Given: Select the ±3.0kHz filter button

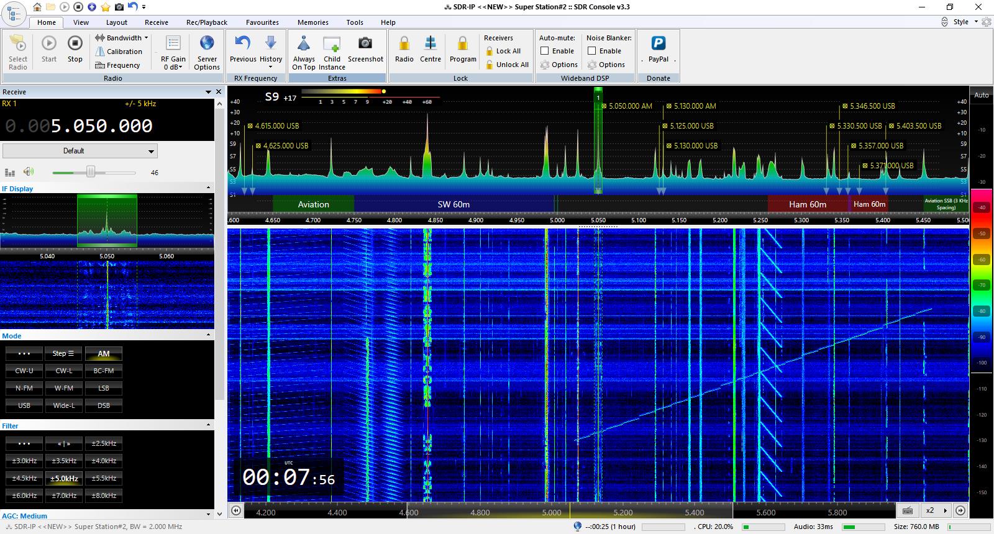Looking at the screenshot, I should coord(24,461).
